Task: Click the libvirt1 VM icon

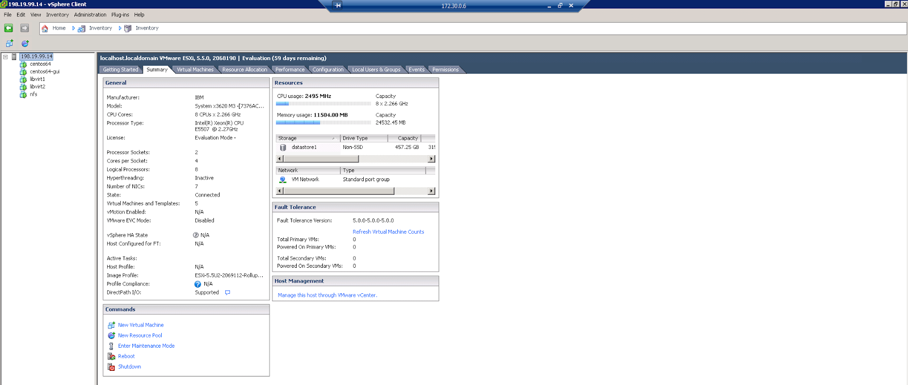Action: [23, 79]
